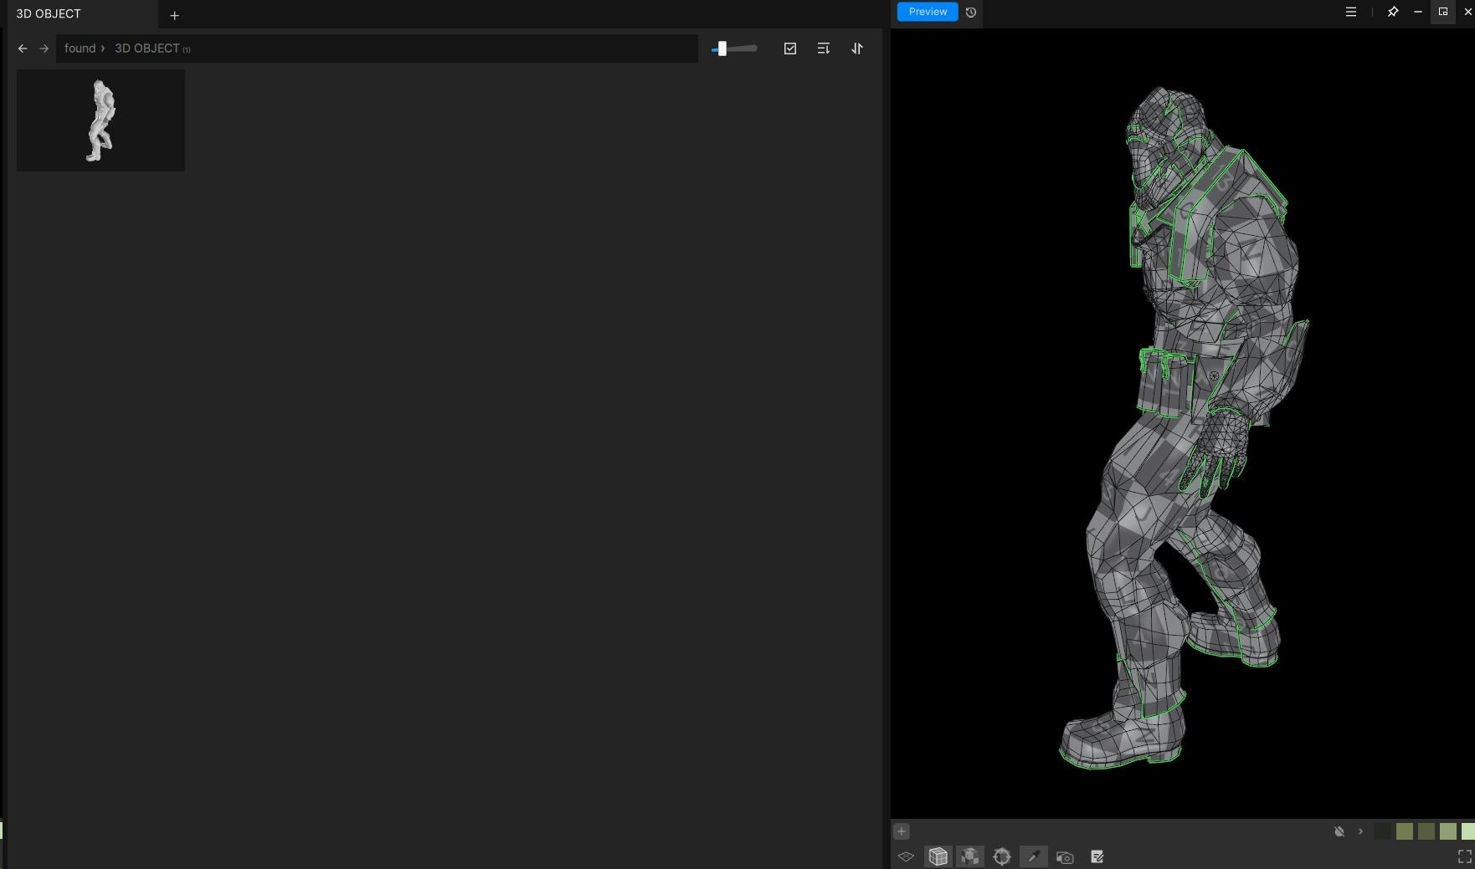Toggle the sort order arrows
Image resolution: width=1475 pixels, height=869 pixels.
tap(857, 49)
